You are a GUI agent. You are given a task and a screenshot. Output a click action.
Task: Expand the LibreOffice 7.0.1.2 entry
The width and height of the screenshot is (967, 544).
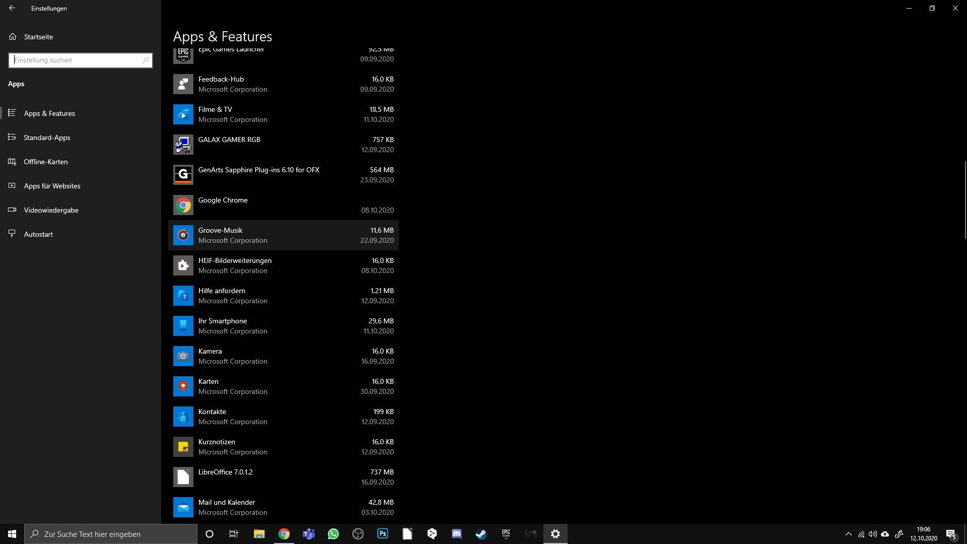point(283,477)
